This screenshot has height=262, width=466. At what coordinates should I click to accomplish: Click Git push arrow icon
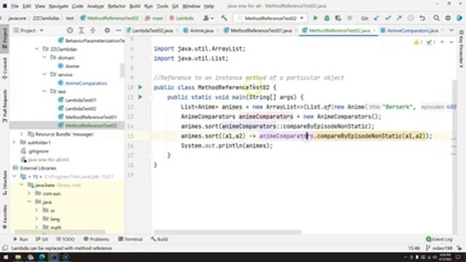point(399,18)
